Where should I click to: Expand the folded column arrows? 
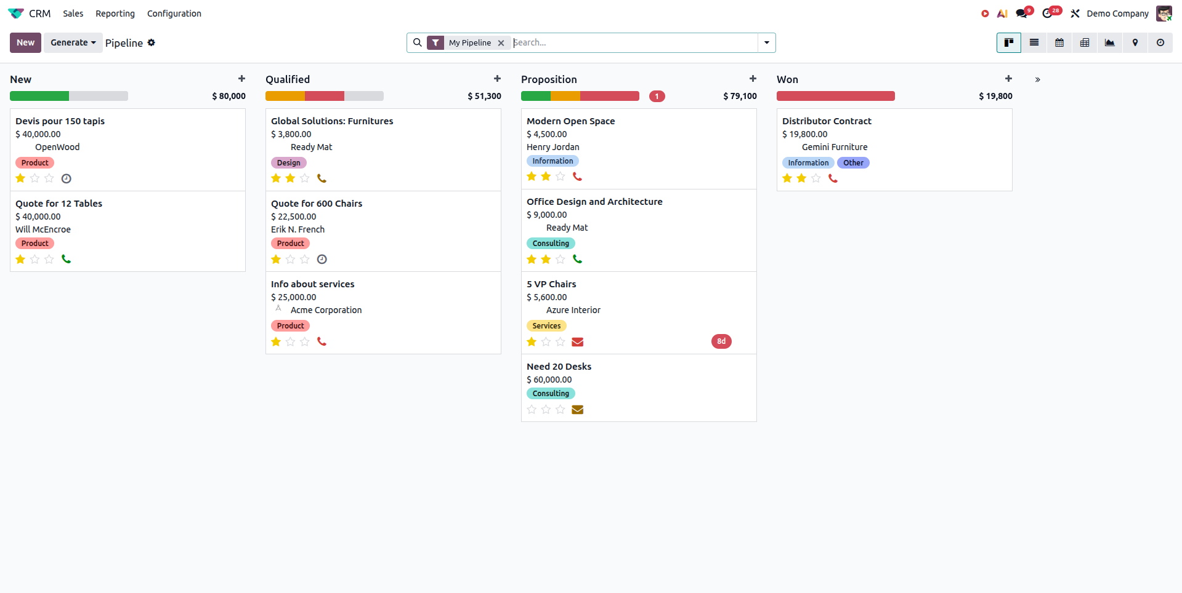tap(1038, 79)
